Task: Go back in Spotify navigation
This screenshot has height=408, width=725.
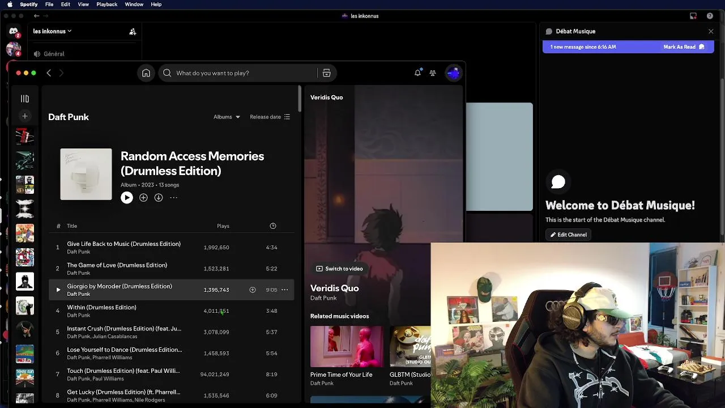Action: point(49,73)
